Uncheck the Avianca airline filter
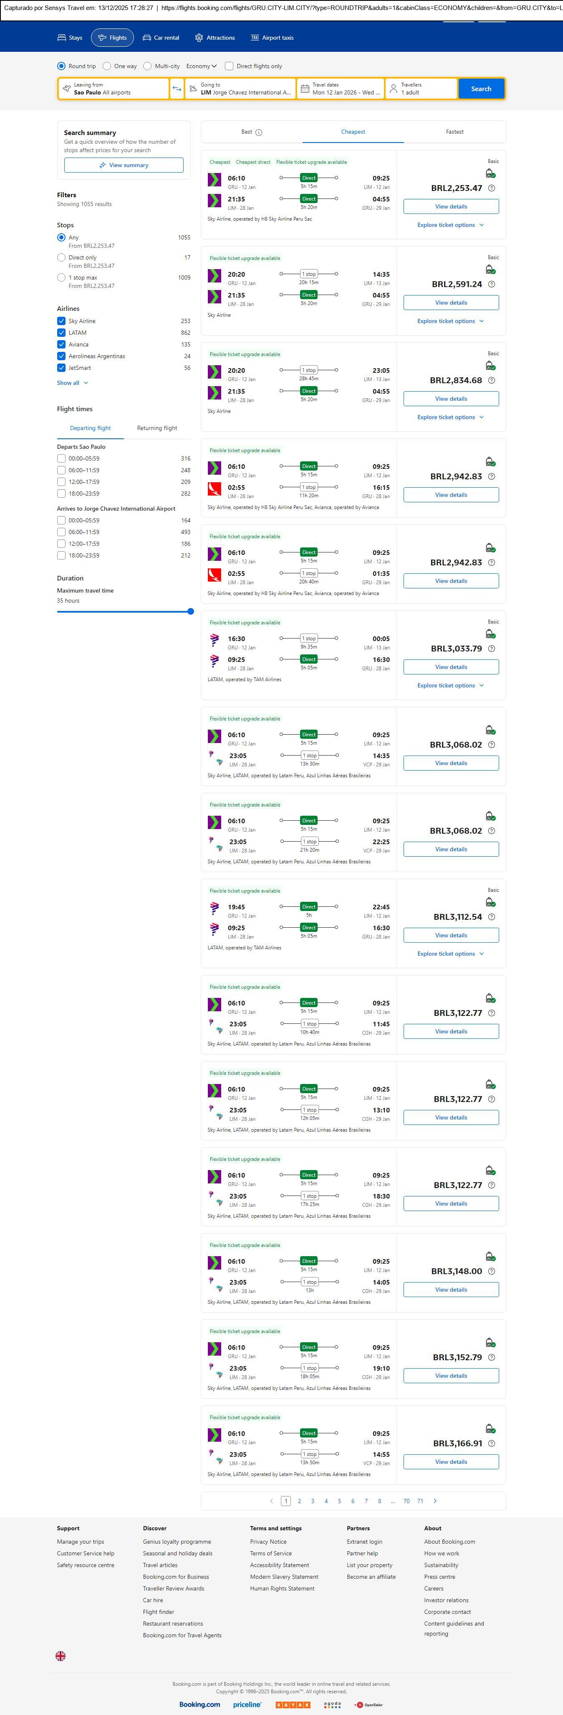 pos(61,344)
